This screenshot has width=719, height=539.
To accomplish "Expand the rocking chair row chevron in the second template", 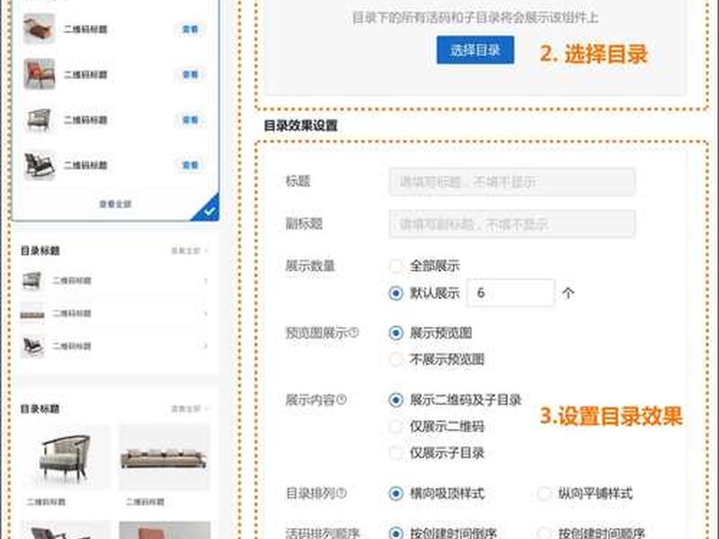I will tap(206, 346).
